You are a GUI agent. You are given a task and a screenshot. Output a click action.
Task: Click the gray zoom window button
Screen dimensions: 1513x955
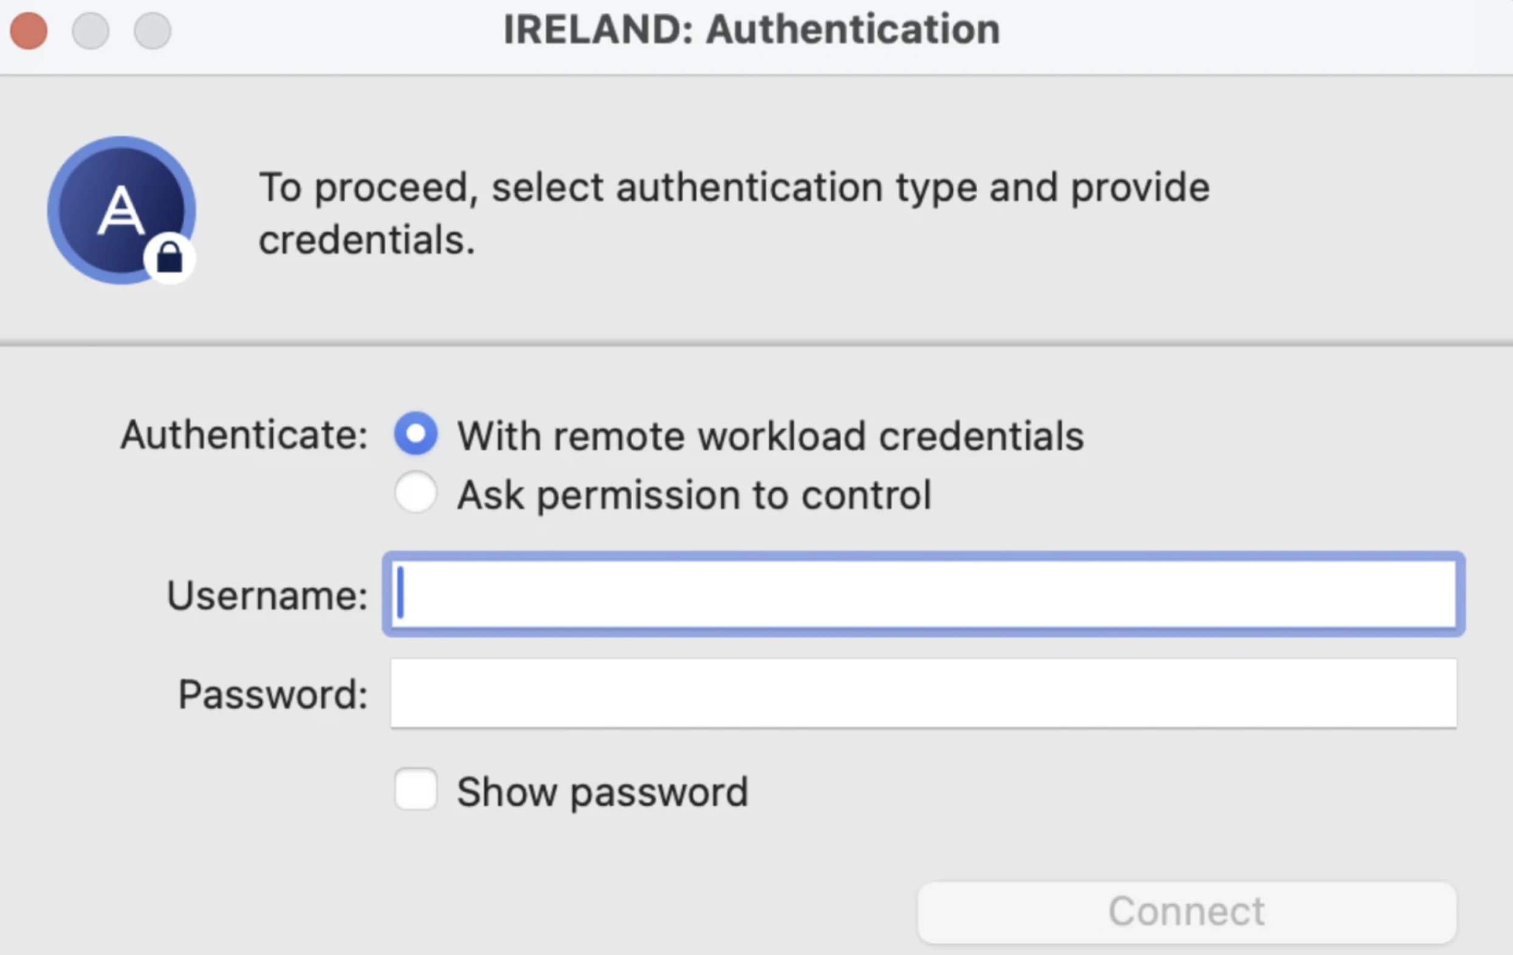152,30
